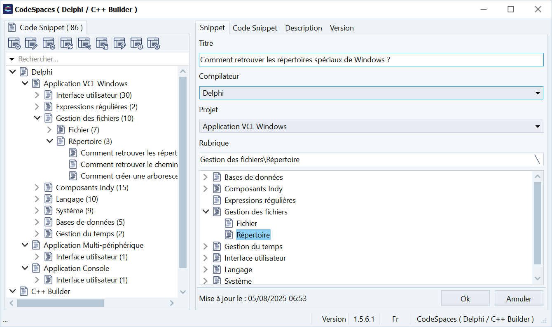Open the Projet dropdown for Application VCL Windows
552x327 pixels.
click(371, 127)
